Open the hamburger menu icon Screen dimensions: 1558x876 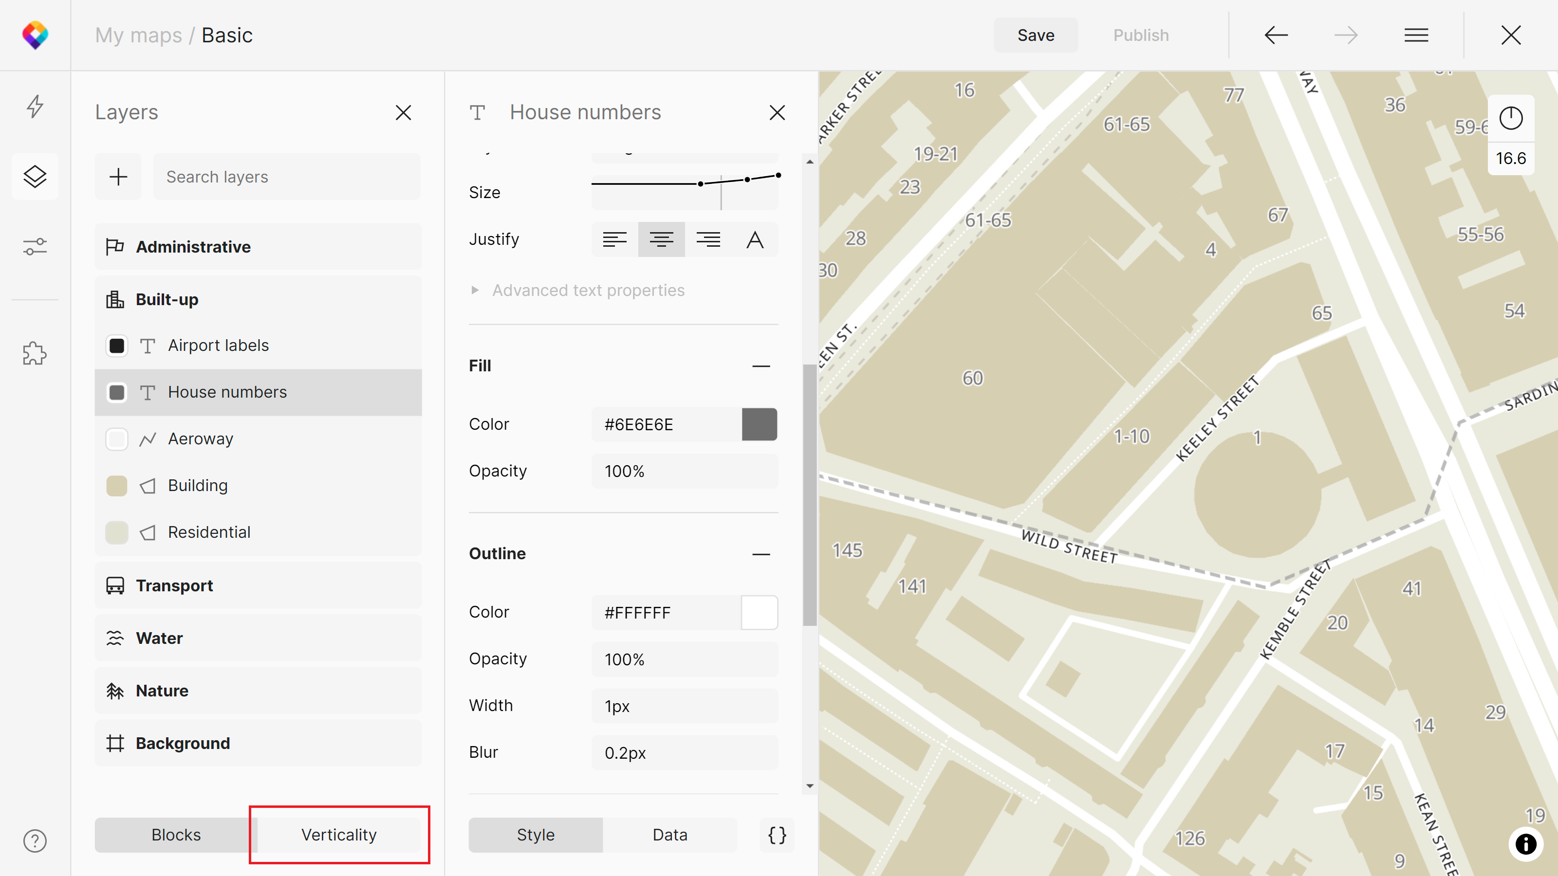[x=1416, y=35]
